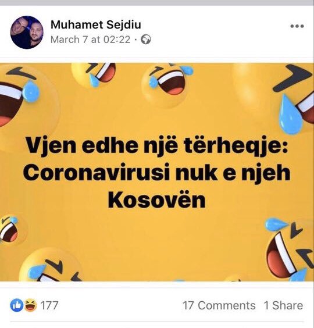Open the 177 reactions count
Viewport: 314px width, 328px height.
49,305
